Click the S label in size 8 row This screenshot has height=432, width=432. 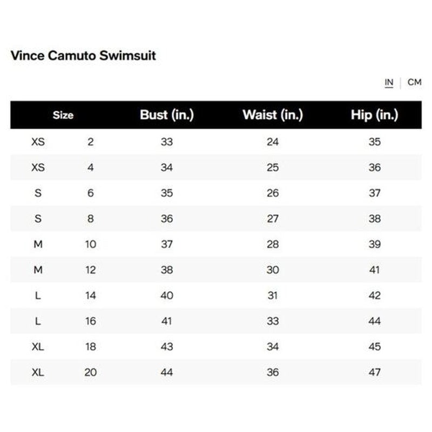pos(38,219)
